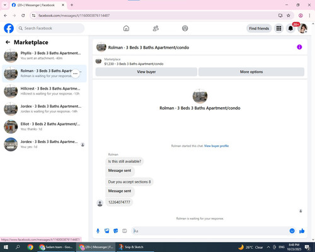Open View buyer profile link
Viewport: 315px width, 252px height.
click(216, 146)
